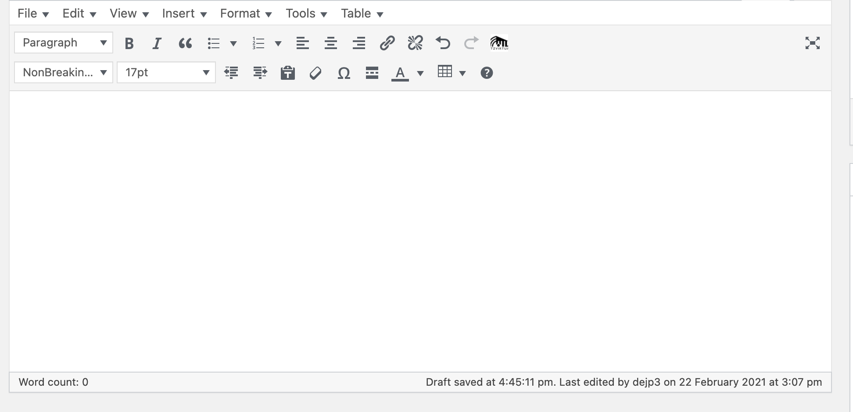Toggle bold formatting
Screen dimensions: 853x412
129,43
